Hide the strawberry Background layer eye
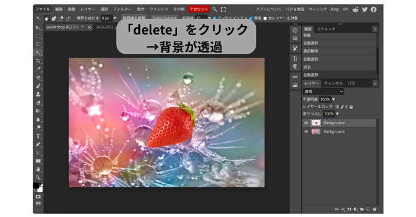416x217 pixels. pos(306,123)
